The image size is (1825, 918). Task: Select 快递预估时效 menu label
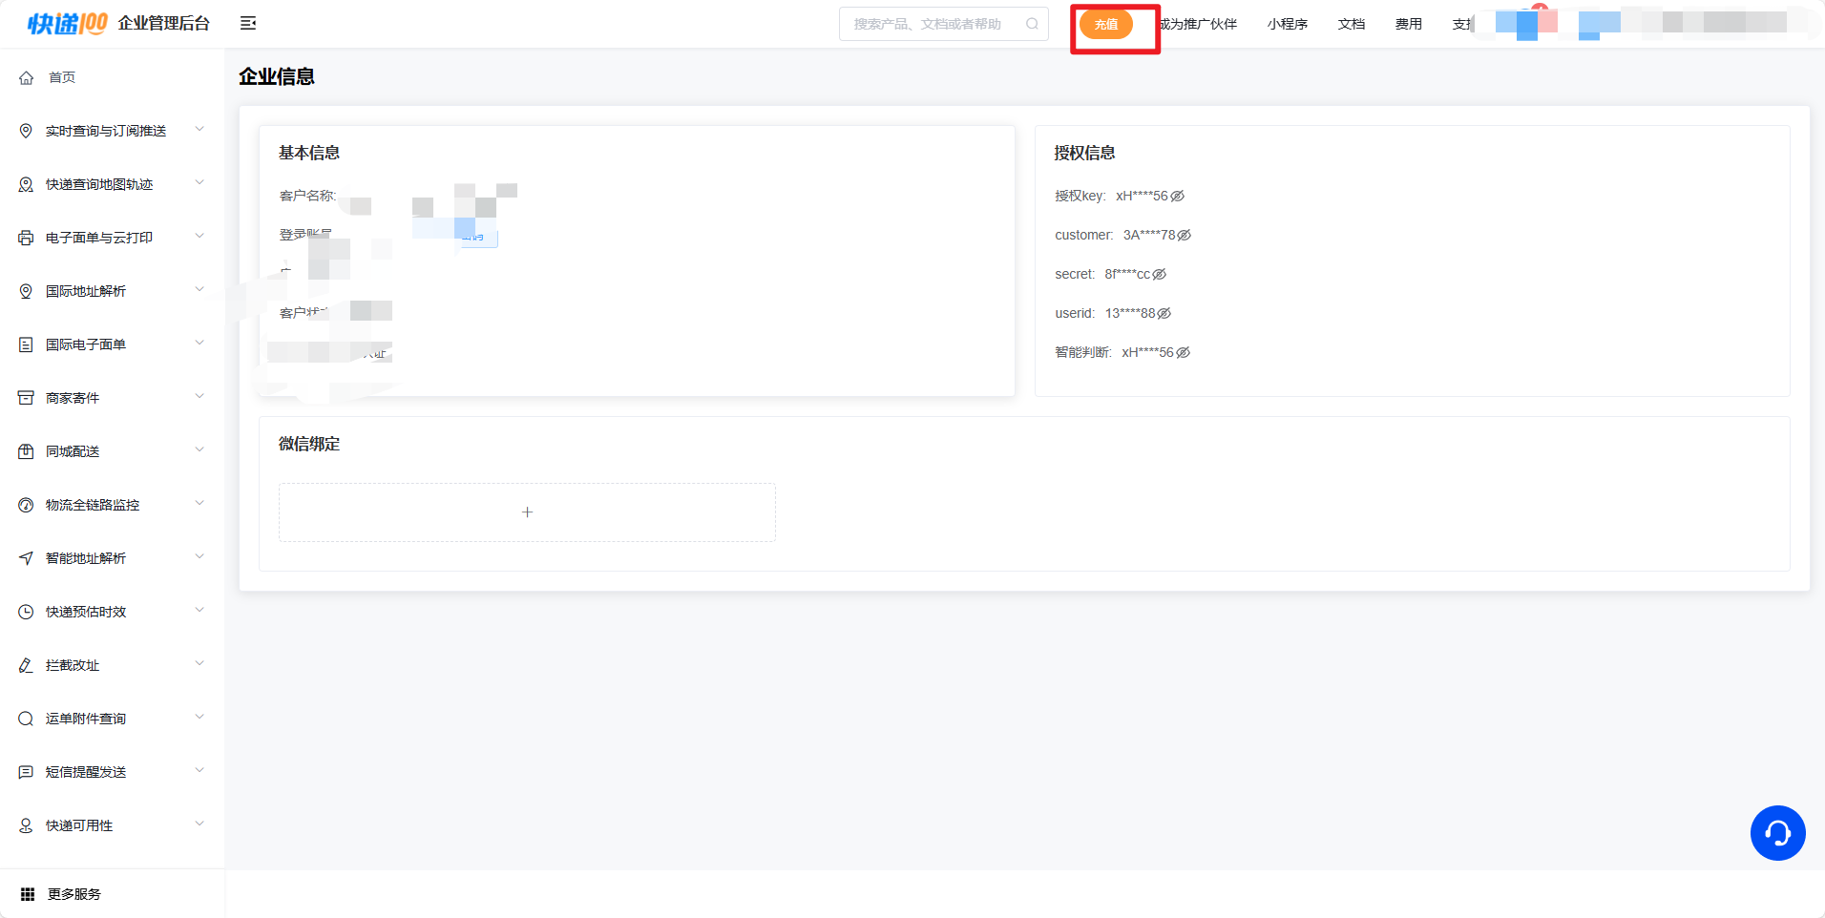coord(86,612)
